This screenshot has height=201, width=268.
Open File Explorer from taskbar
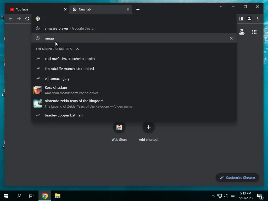point(57,196)
